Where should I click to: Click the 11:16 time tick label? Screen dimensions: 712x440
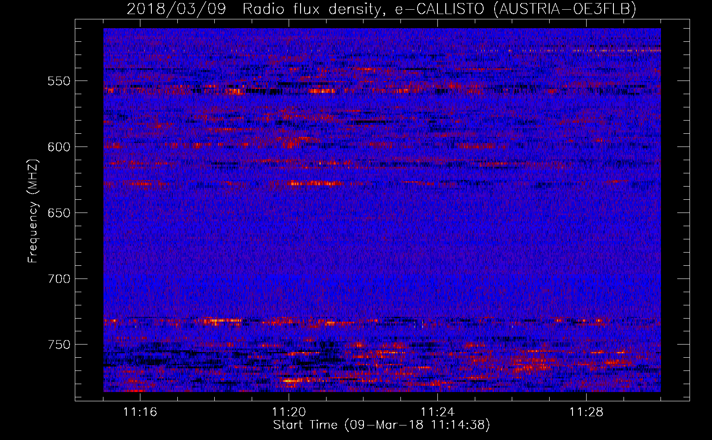tap(140, 412)
